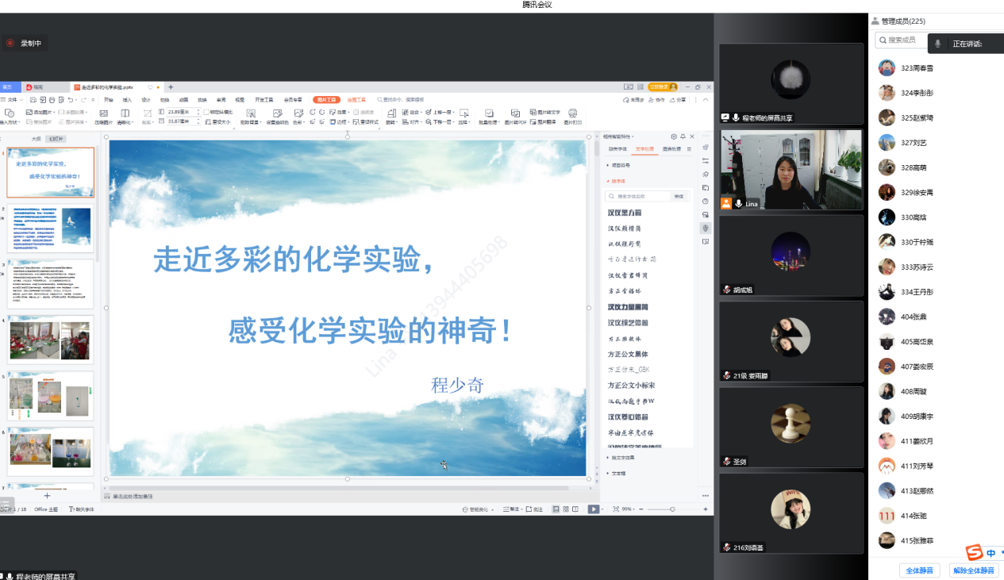Switch to the 图表处理 tab in side panel

click(x=671, y=149)
